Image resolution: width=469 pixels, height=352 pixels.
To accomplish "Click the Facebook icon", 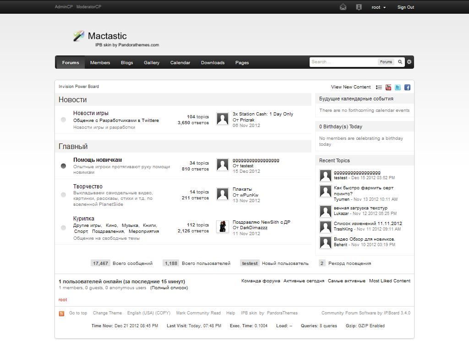I will pyautogui.click(x=407, y=87).
